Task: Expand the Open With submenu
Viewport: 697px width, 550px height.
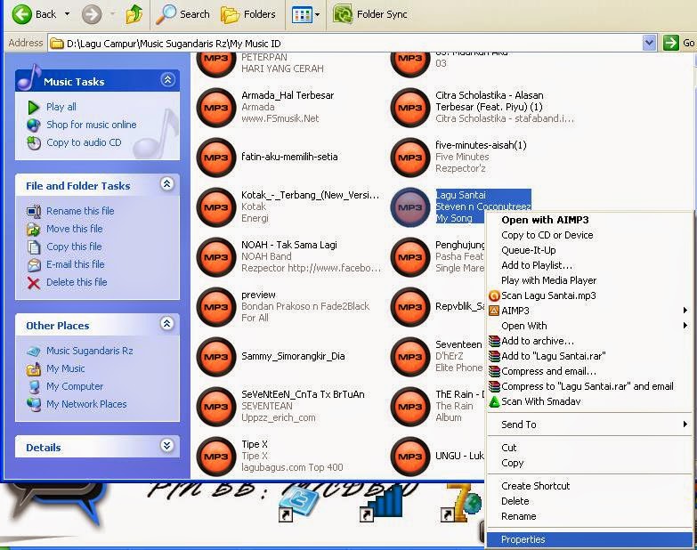Action: coord(589,326)
